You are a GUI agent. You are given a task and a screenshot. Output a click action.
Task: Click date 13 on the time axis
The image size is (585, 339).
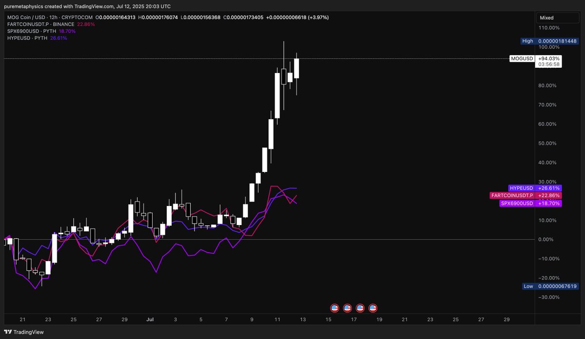303,320
